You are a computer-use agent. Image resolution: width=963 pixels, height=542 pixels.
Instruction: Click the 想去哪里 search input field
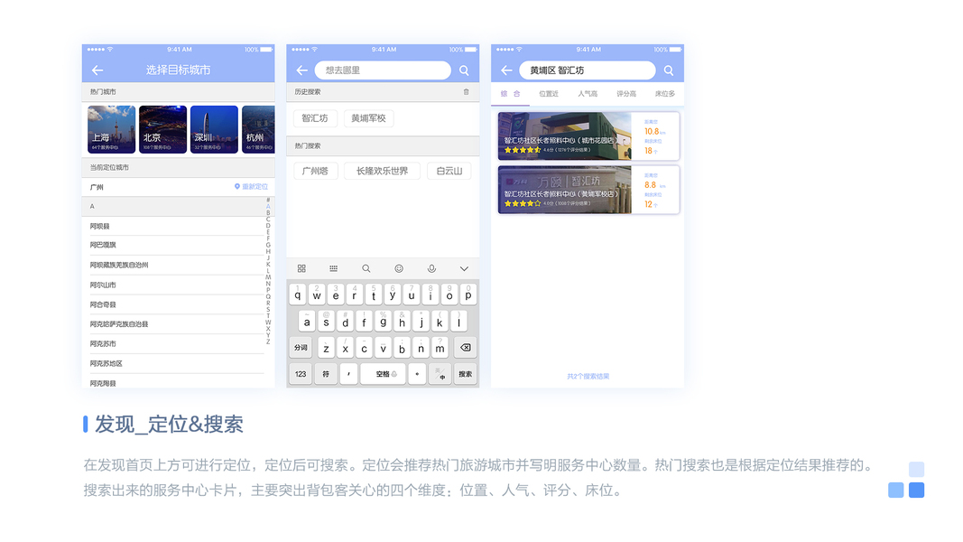coord(383,70)
